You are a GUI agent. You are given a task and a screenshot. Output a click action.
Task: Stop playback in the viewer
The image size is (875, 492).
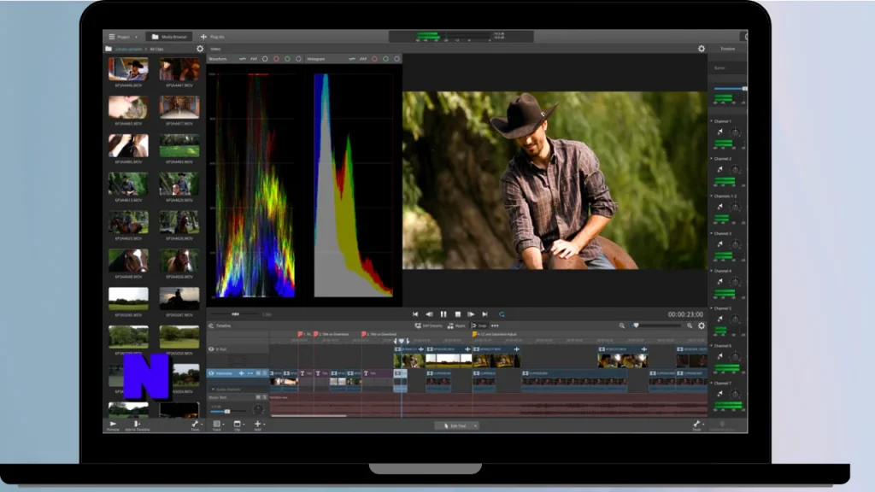pos(458,314)
